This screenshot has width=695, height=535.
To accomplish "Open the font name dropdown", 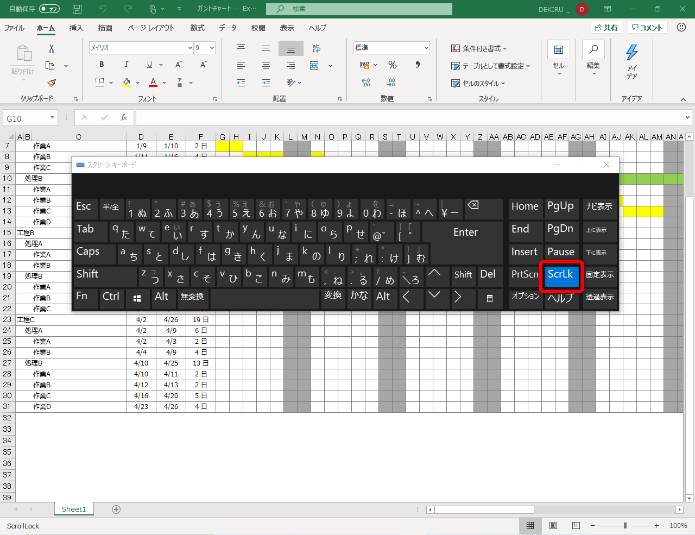I will (190, 48).
